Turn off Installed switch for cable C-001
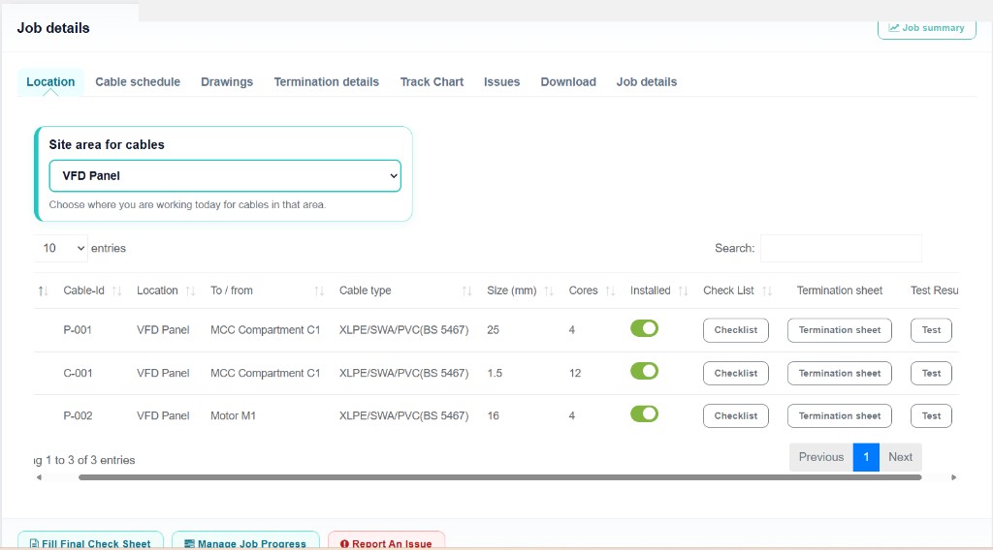Image resolution: width=993 pixels, height=550 pixels. pos(644,371)
